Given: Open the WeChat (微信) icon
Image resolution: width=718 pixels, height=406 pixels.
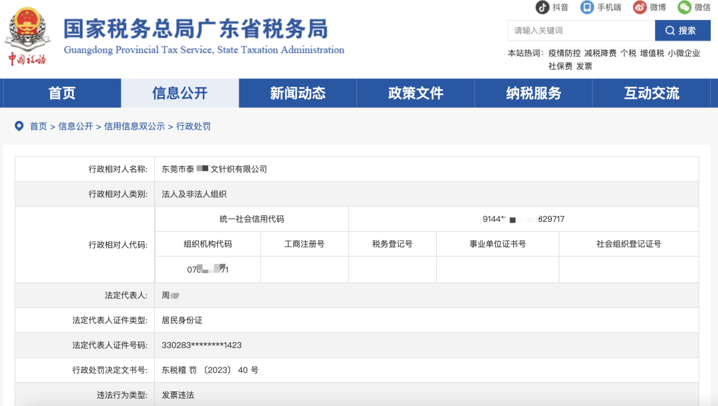Looking at the screenshot, I should coord(685,7).
